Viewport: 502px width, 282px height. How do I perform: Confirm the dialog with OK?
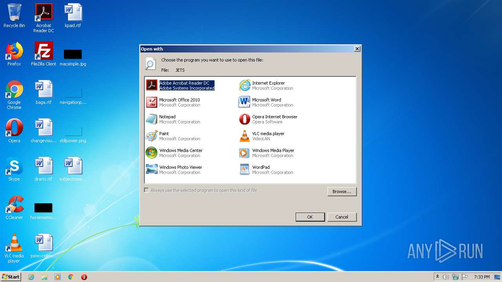(x=310, y=217)
